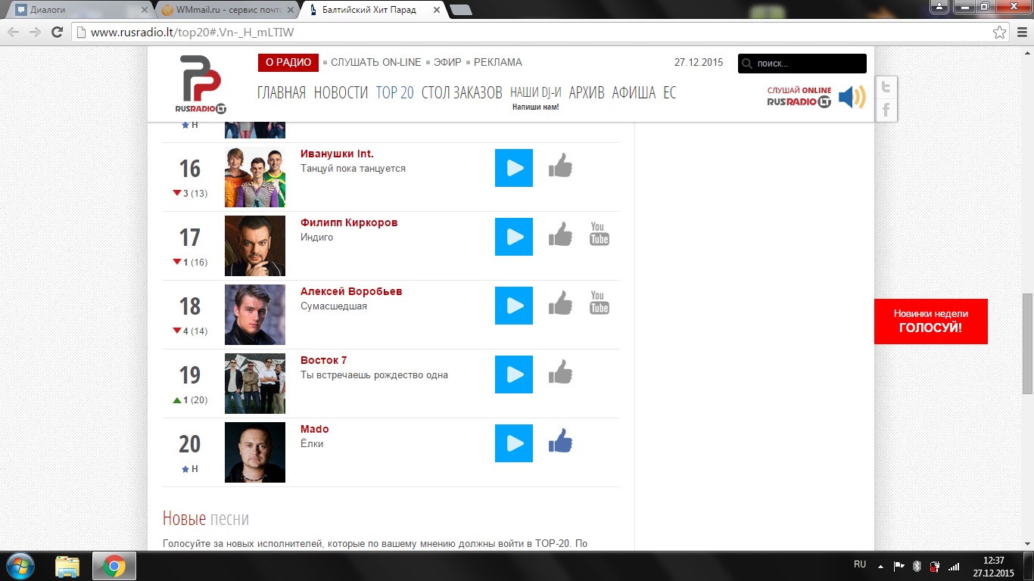
Task: Toggle the blue like on Mado track
Action: [x=560, y=440]
